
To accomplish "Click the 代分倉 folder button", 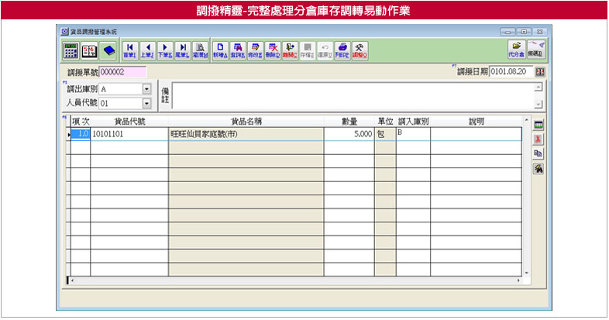I will tap(517, 50).
